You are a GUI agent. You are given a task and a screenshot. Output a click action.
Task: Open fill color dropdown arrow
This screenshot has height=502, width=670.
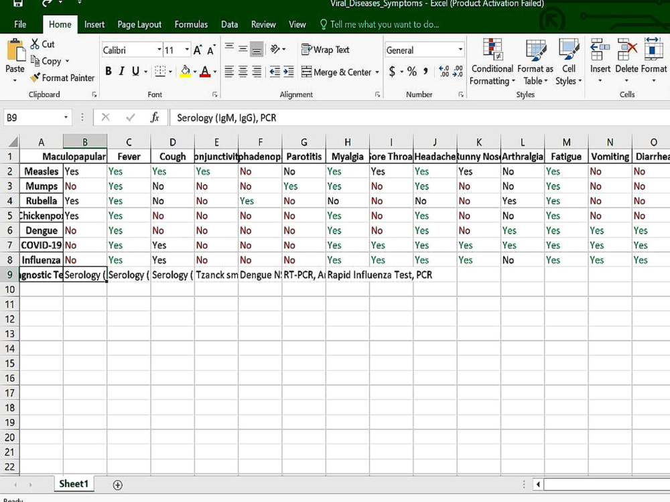pos(195,72)
